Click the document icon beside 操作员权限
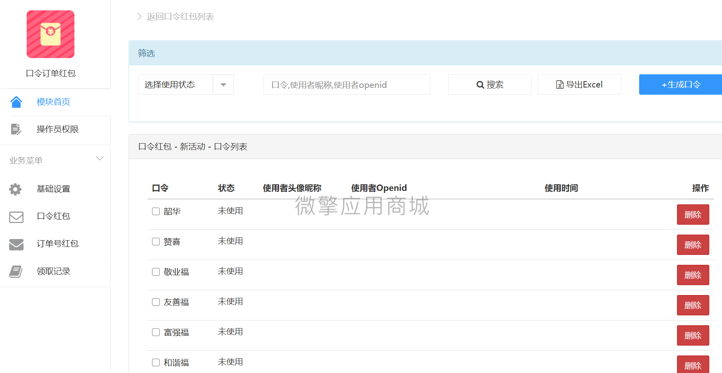The height and width of the screenshot is (373, 722). pos(16,129)
